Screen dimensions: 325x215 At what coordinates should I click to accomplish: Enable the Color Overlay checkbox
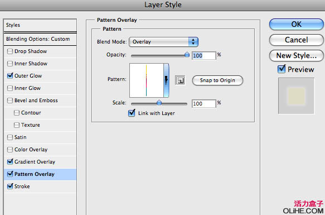tap(10, 150)
